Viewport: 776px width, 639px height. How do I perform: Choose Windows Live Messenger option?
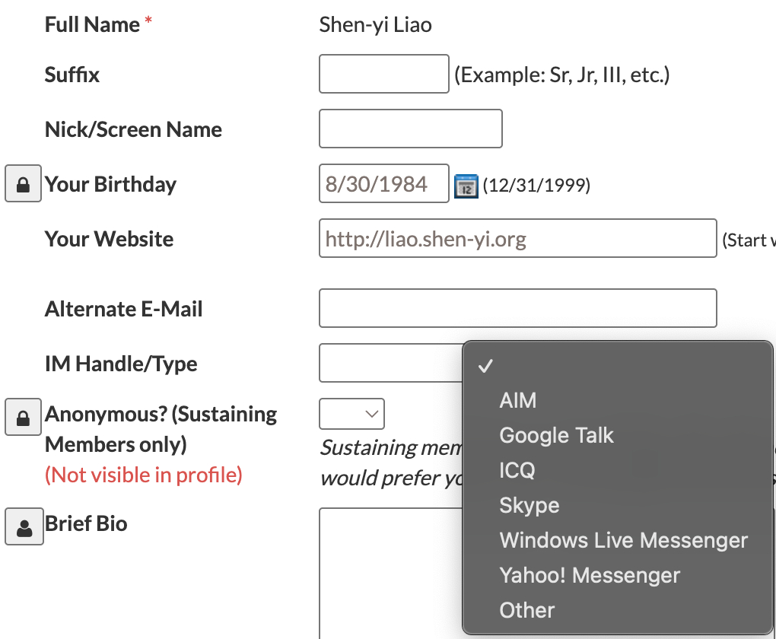(x=623, y=541)
